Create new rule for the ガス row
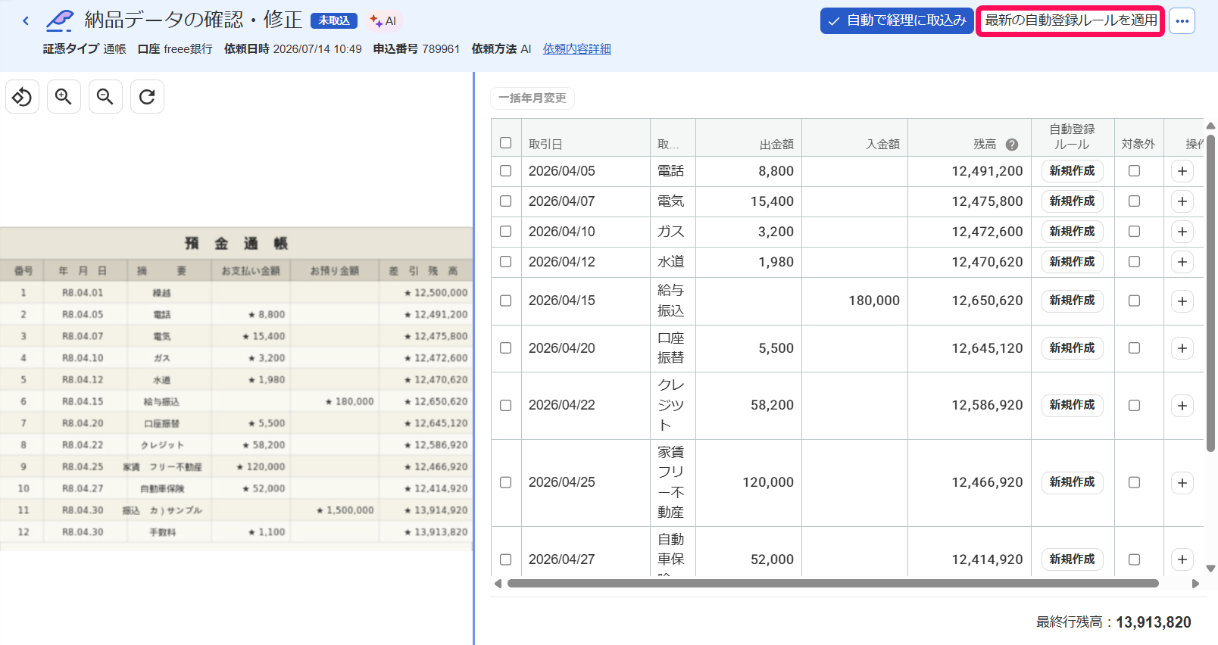1218x645 pixels. point(1072,232)
